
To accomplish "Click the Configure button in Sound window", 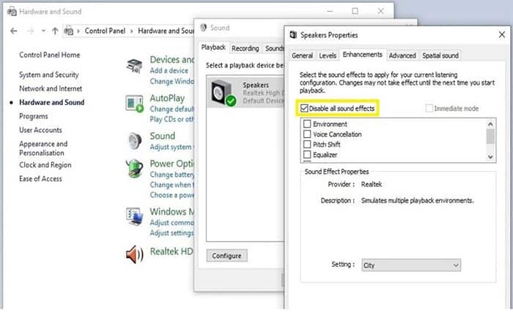I will point(226,256).
